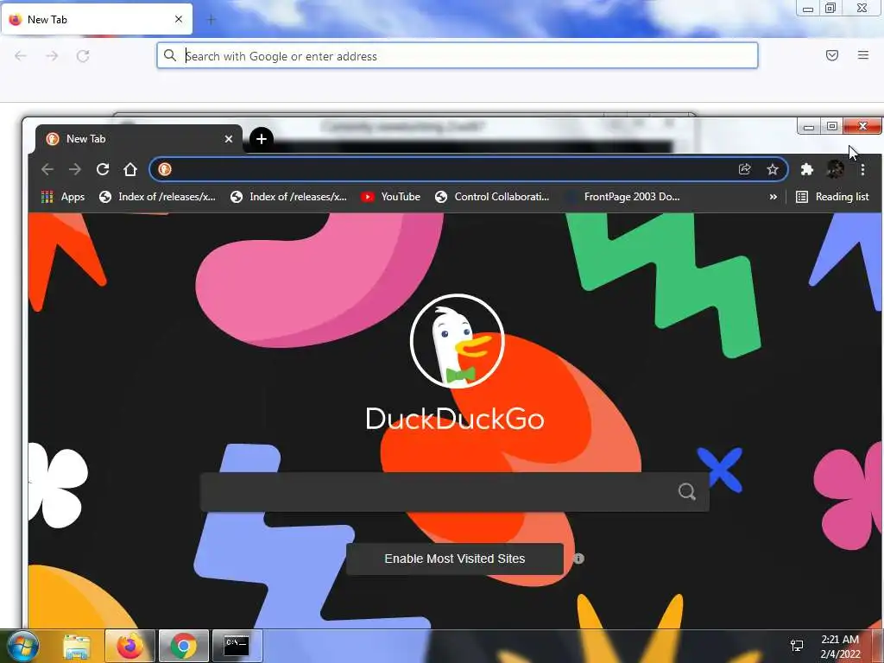Switch to Chrome from taskbar
884x663 pixels.
click(x=183, y=646)
